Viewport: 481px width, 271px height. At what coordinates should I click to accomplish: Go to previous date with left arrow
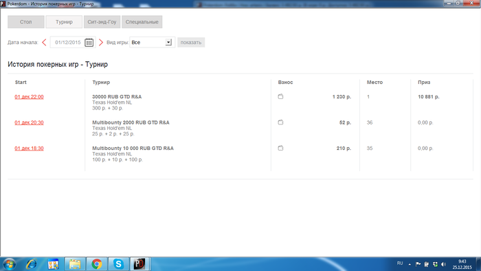(x=44, y=43)
